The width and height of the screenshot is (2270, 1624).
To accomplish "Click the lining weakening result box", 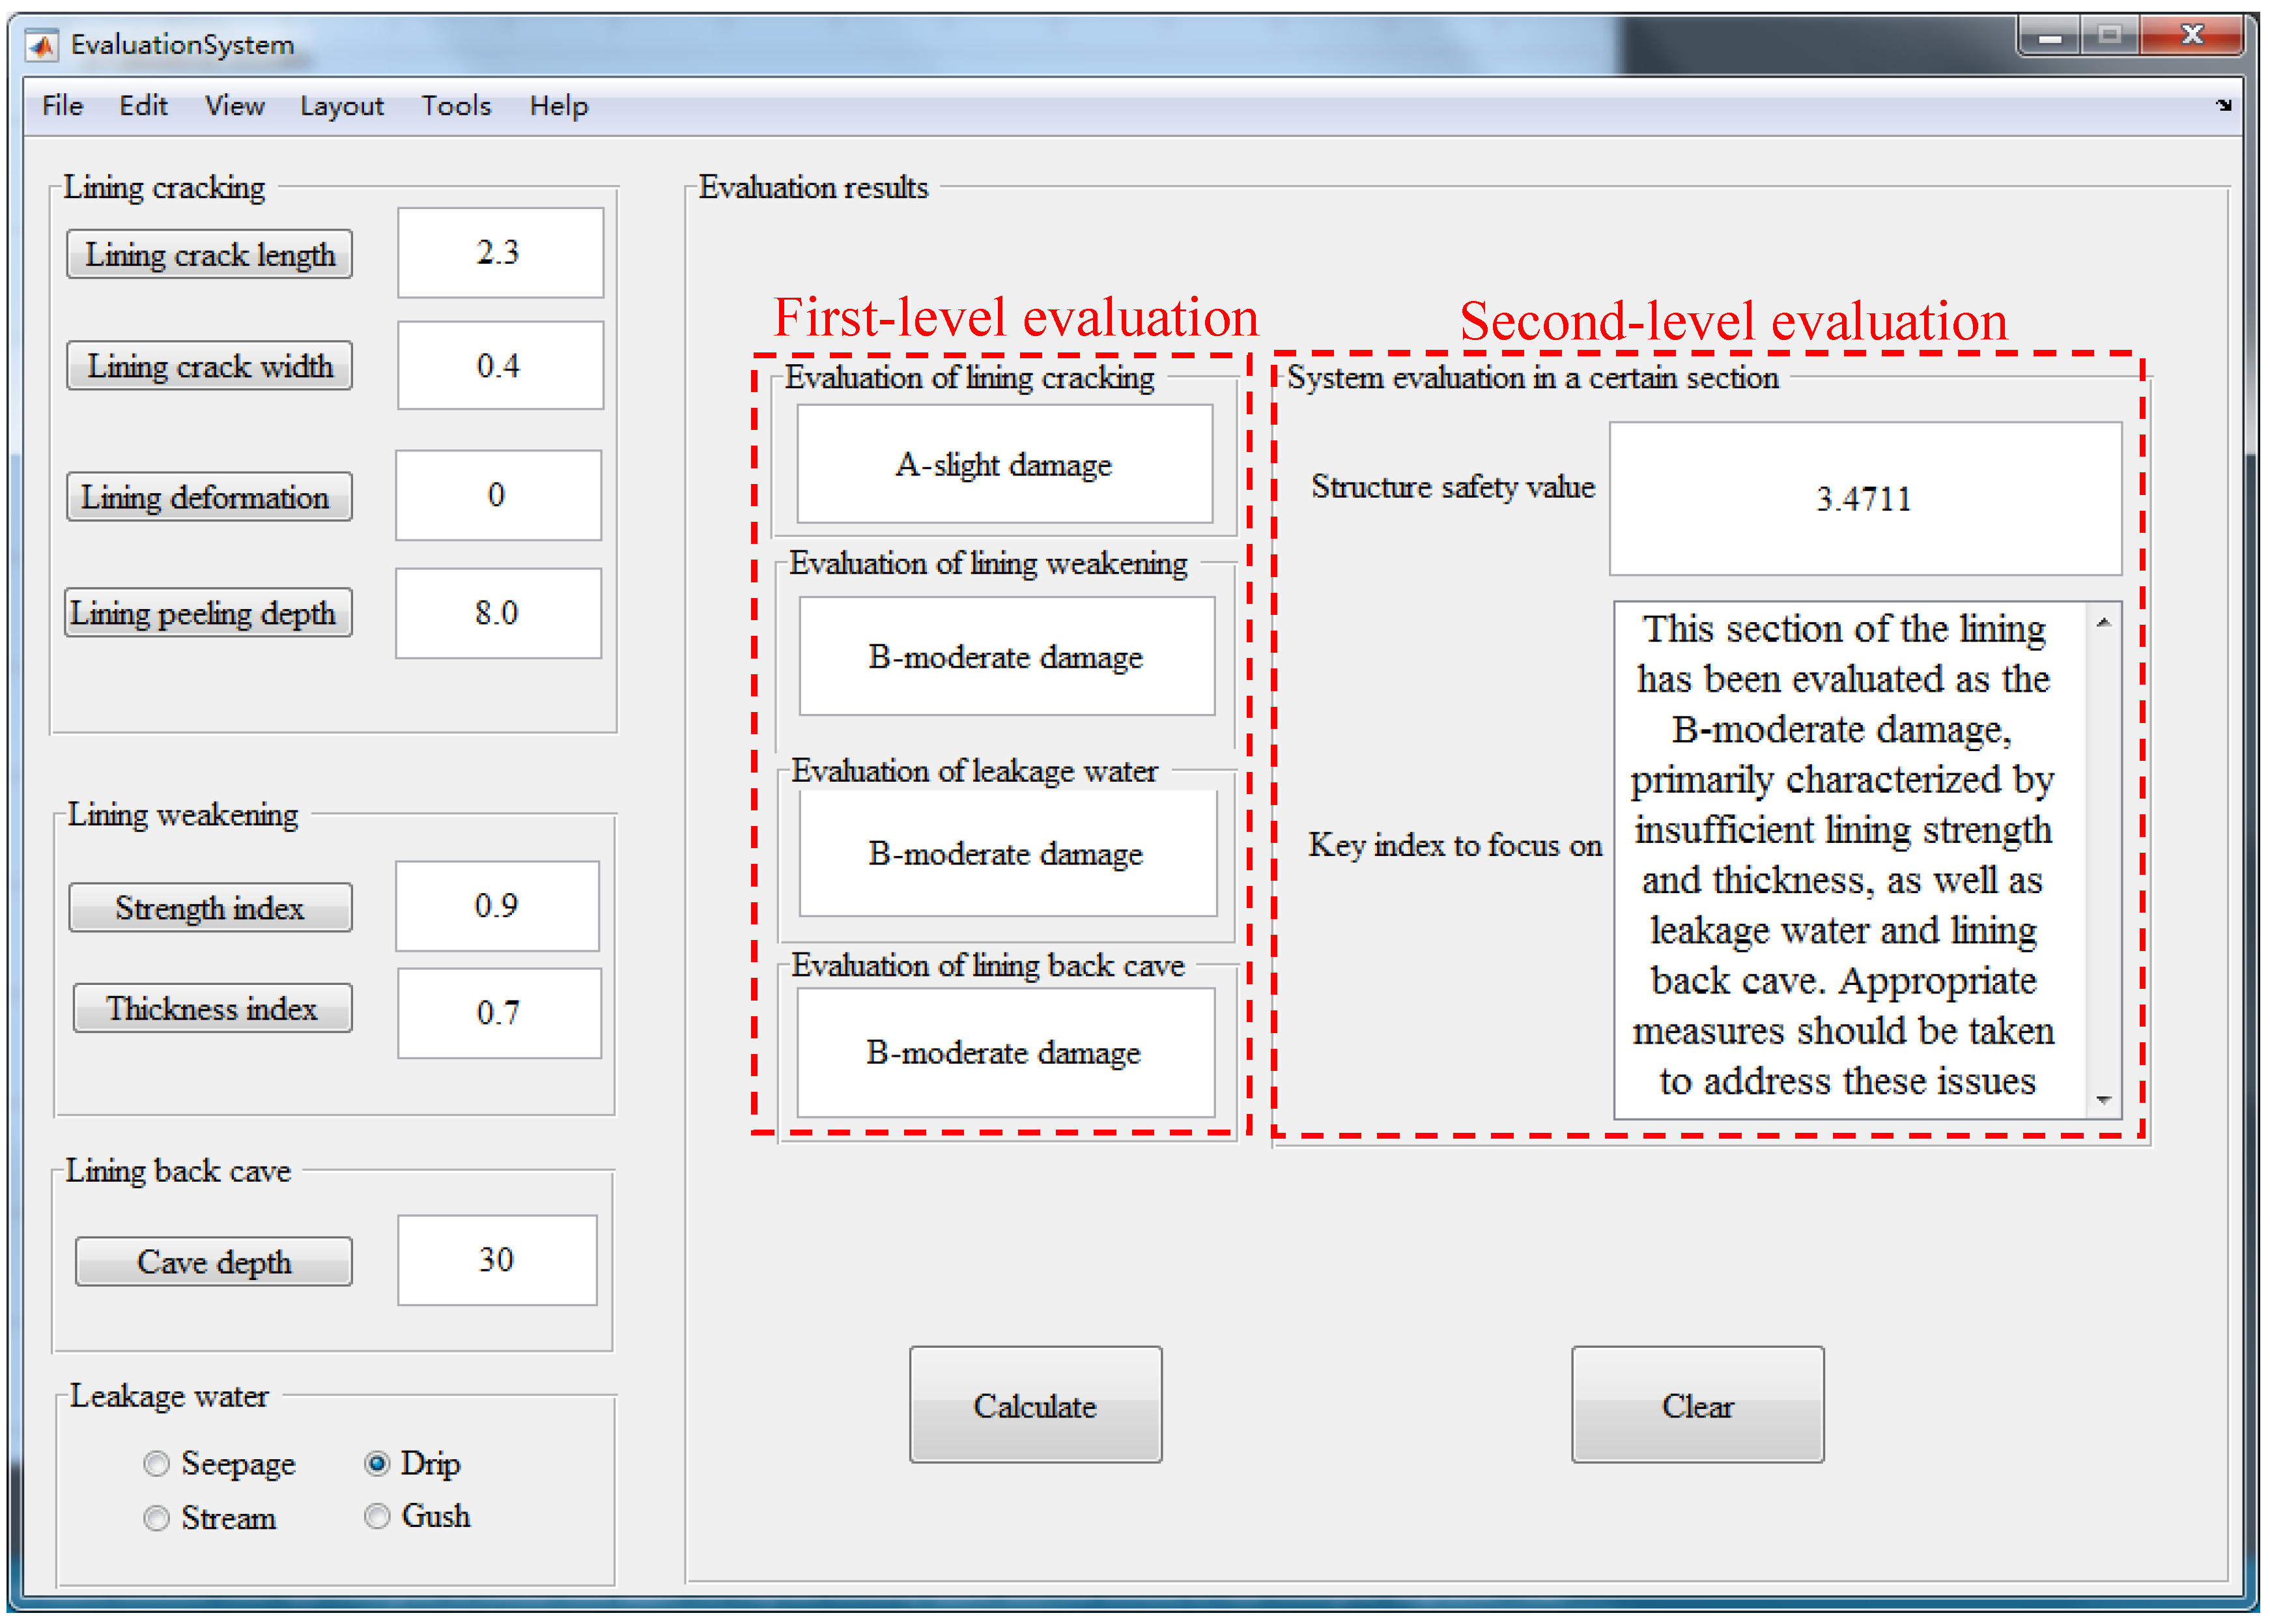I will (x=1007, y=656).
